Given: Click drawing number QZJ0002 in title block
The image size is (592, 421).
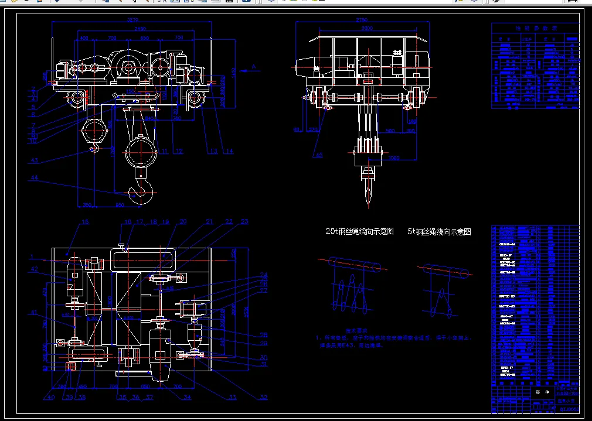Looking at the screenshot, I should click(x=569, y=409).
